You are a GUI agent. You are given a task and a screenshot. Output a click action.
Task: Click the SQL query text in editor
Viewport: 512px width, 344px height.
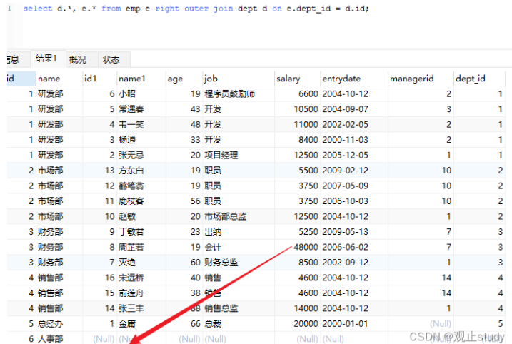(x=196, y=9)
